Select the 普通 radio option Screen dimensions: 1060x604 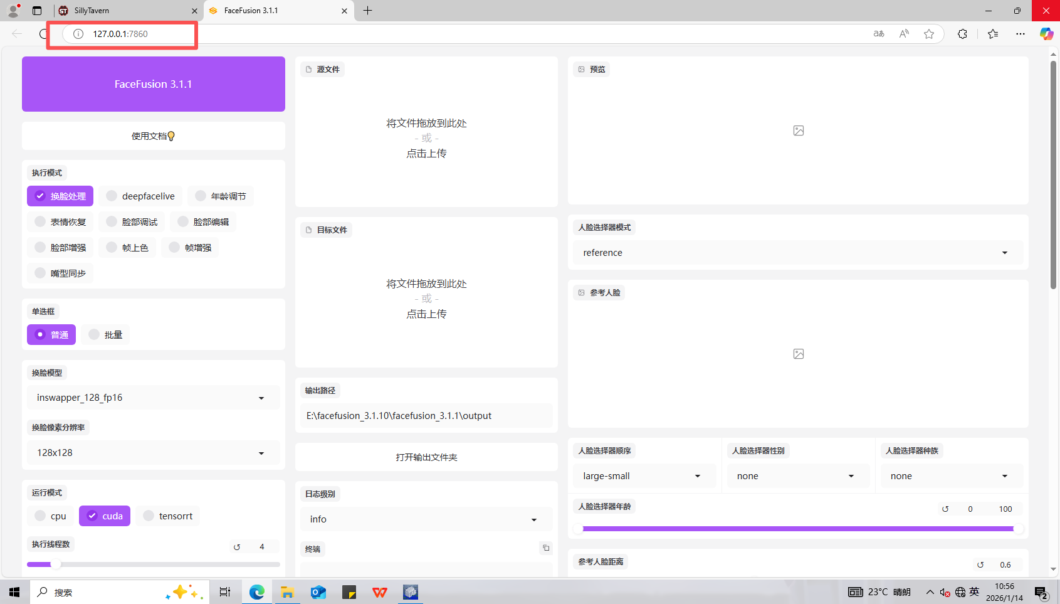point(51,335)
